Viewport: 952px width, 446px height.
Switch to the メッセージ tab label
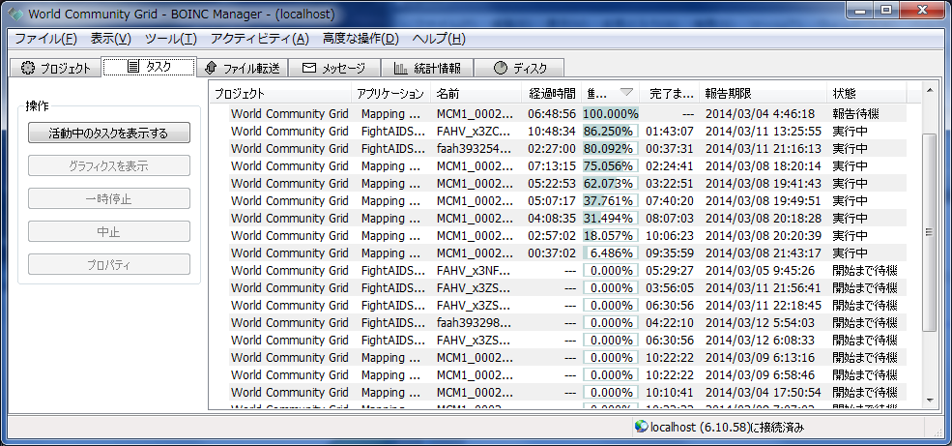pyautogui.click(x=344, y=69)
